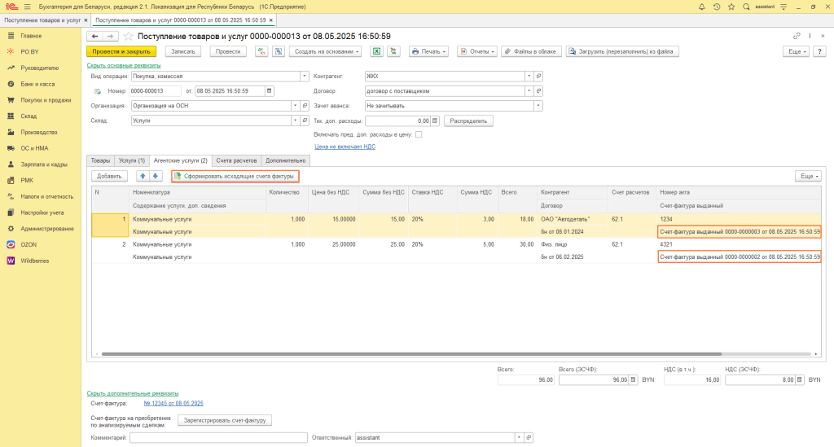Viewport: 834px width, 447px height.
Task: Open calendar picker for document date
Action: [269, 91]
